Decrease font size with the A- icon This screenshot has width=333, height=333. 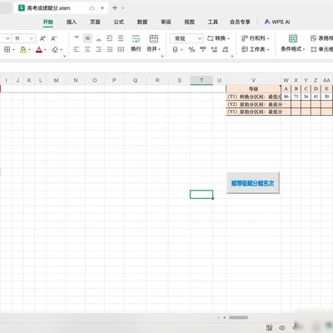54,38
